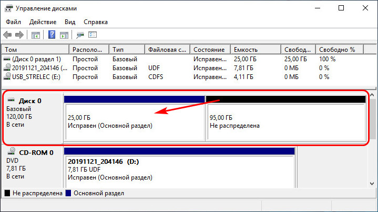Click the 100 % free cell

click(x=328, y=59)
